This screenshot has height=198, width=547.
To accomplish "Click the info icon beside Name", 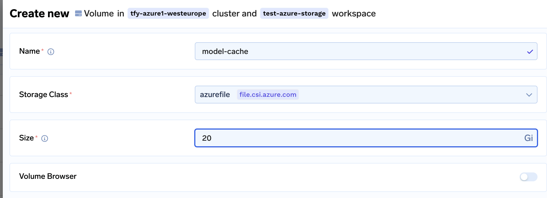I will point(51,52).
